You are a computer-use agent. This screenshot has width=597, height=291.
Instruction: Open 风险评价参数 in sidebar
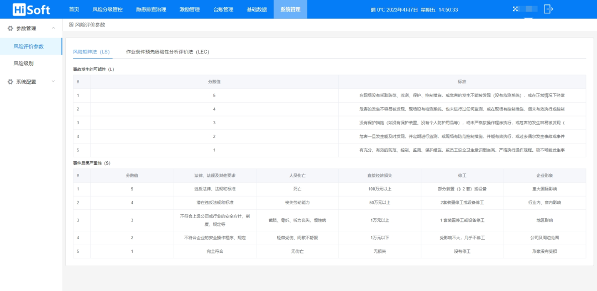[29, 46]
